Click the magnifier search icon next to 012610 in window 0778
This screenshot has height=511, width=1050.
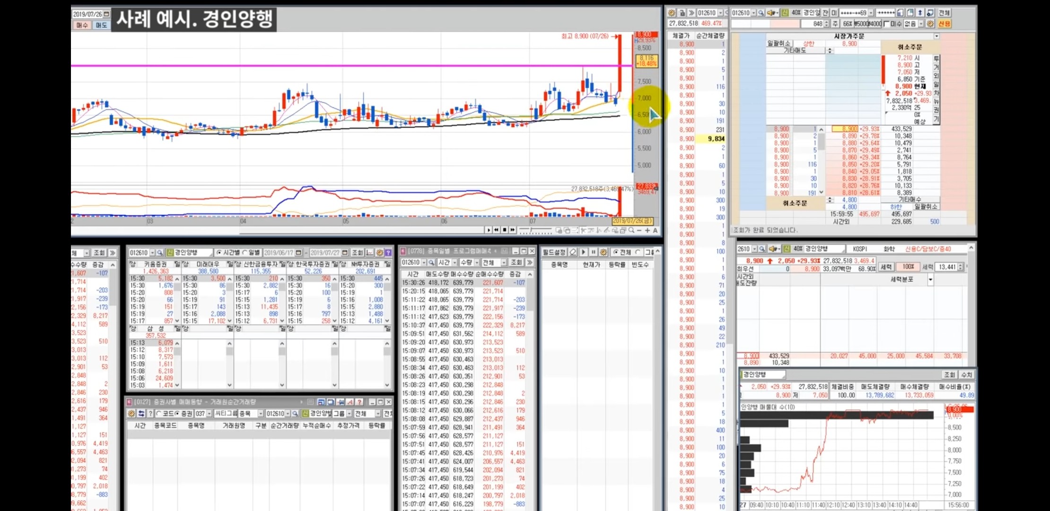[431, 262]
